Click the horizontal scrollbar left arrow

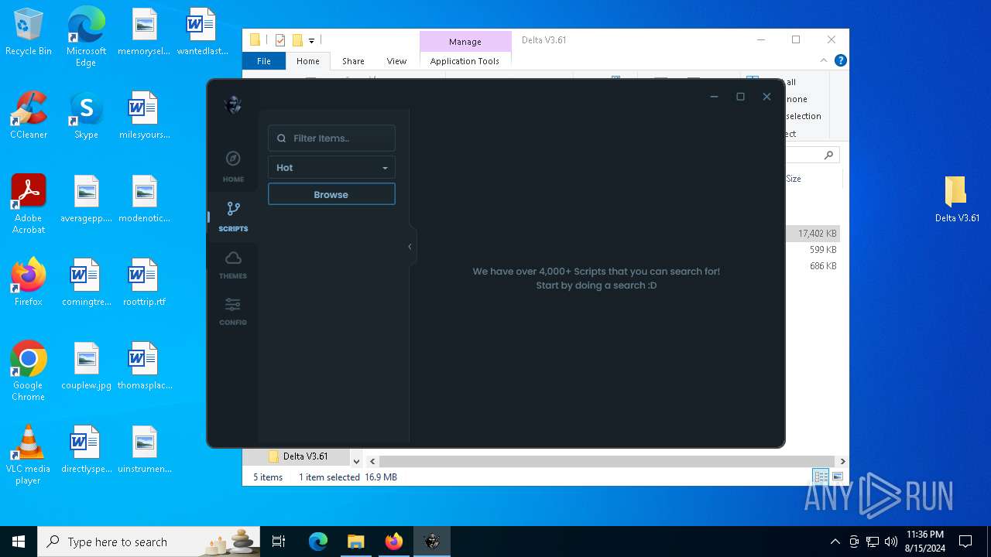(372, 461)
